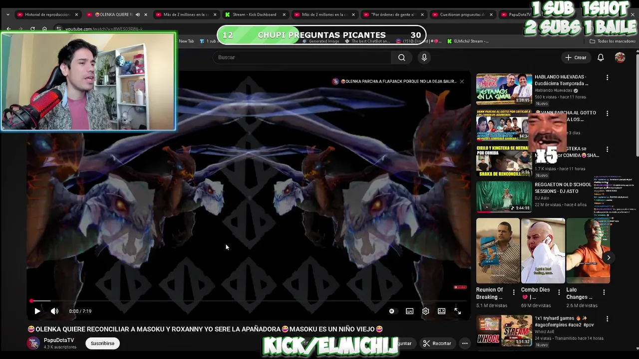
Task: Activate voice search microphone
Action: click(424, 57)
